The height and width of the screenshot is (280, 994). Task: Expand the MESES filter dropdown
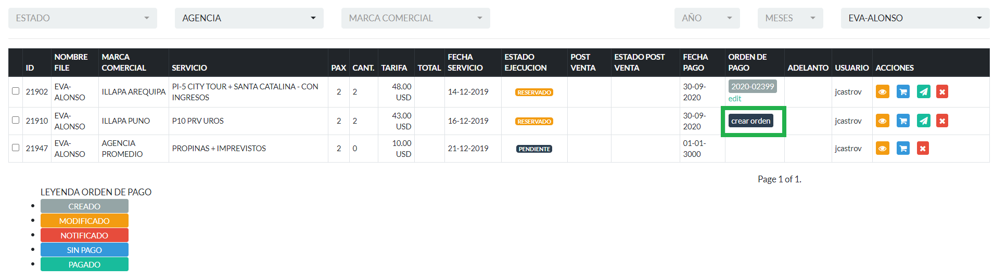coord(790,18)
